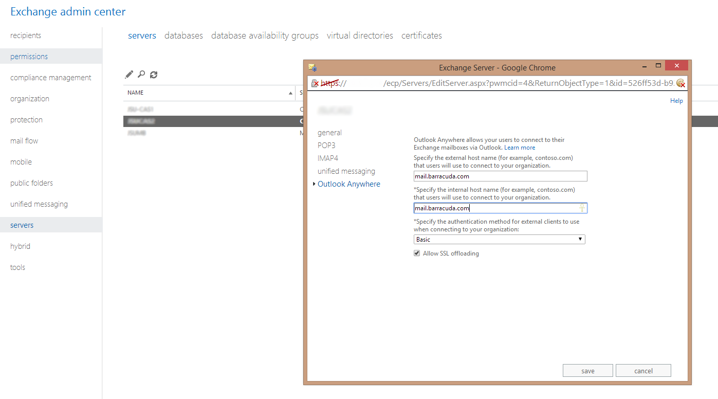Select Outlook Anywhere section in dialog
718x399 pixels.
tap(349, 184)
